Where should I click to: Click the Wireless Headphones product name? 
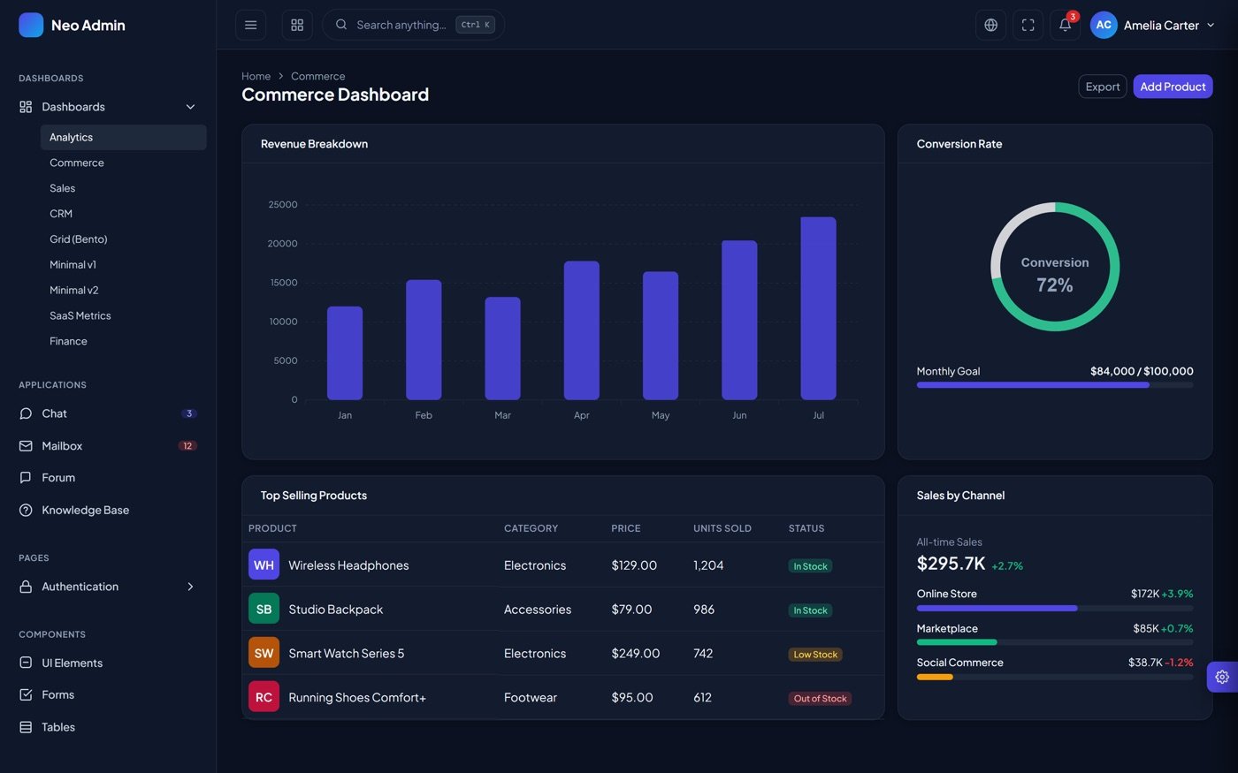click(348, 565)
